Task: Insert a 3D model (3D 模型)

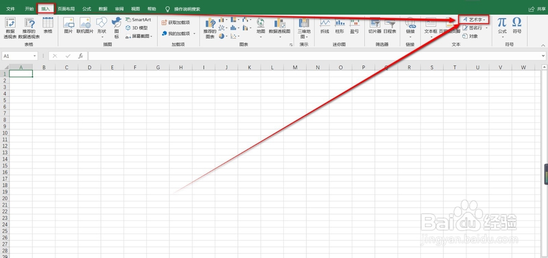Action: [136, 28]
